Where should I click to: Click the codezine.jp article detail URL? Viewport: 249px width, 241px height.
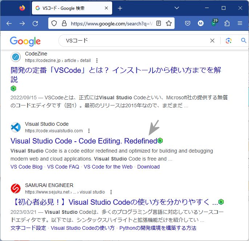point(58,61)
